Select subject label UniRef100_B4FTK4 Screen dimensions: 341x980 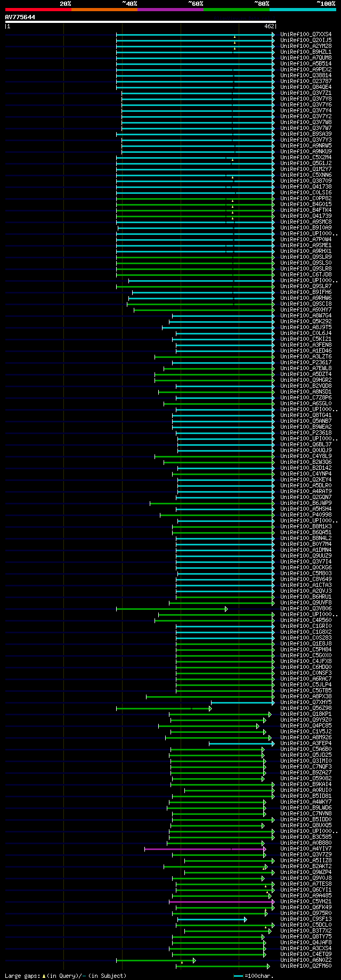[x=306, y=210]
